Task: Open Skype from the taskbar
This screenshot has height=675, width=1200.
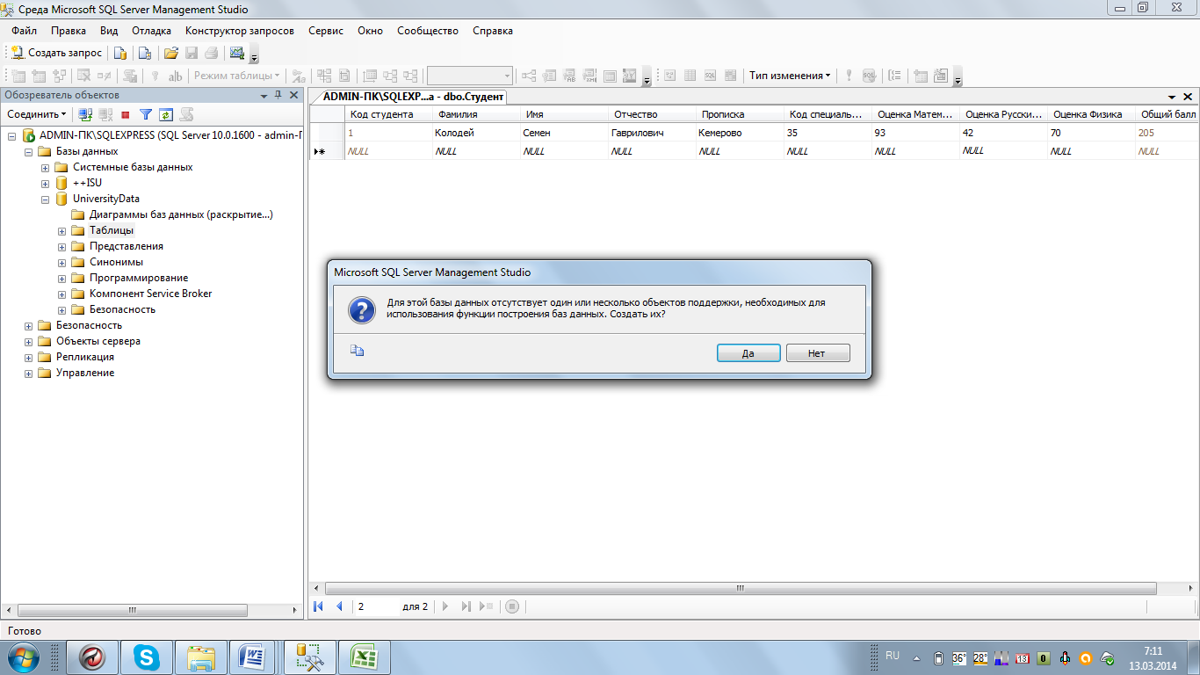Action: tap(147, 657)
